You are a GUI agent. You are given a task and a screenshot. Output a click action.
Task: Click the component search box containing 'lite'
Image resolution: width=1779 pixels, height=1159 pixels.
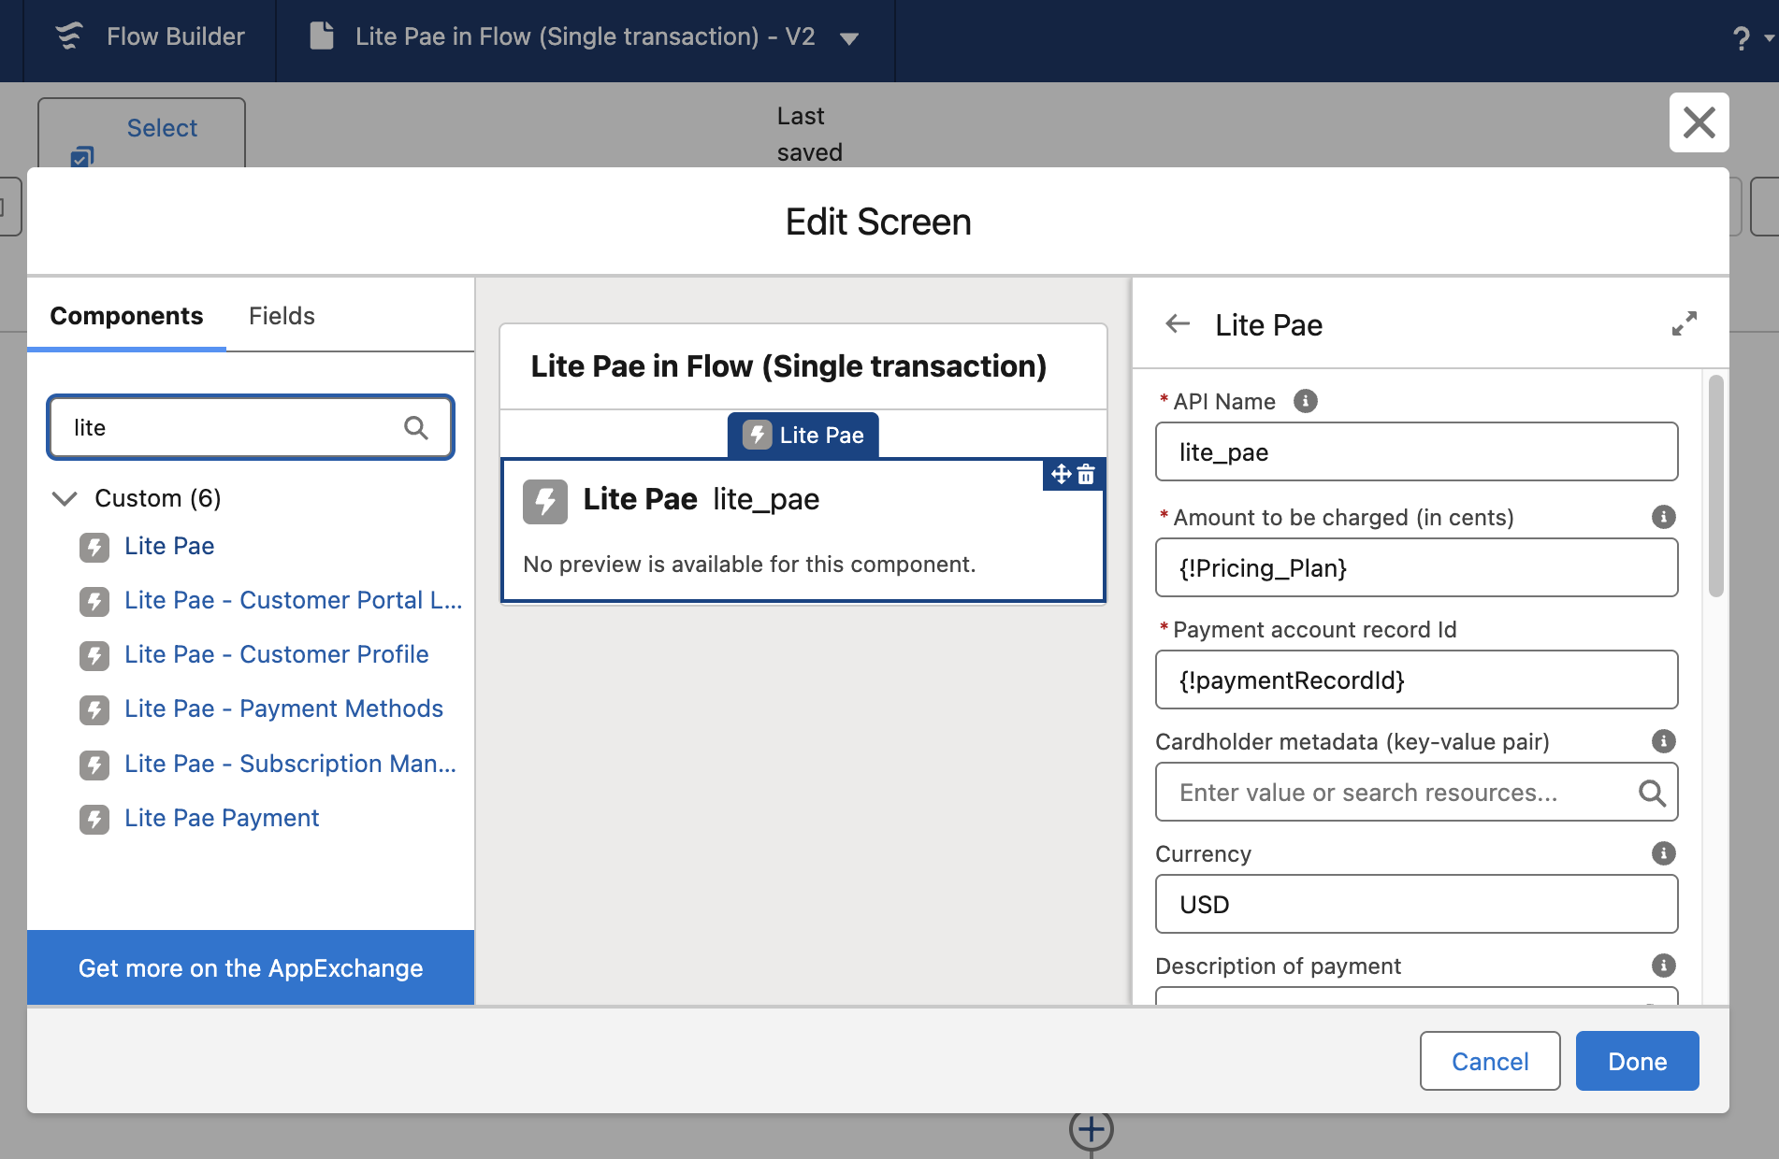(x=251, y=427)
